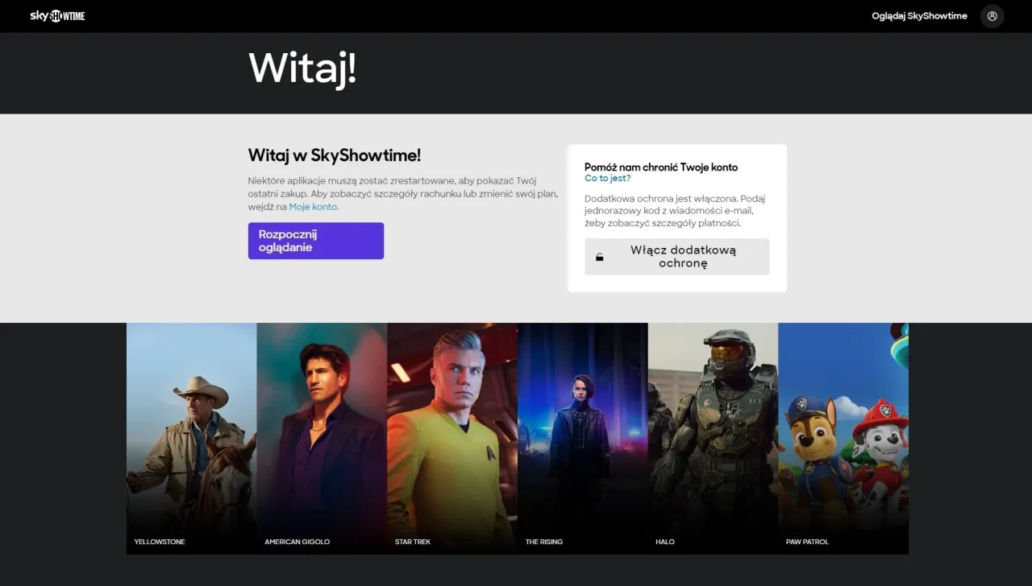Open the Paw Patrol poster thumbnail
This screenshot has width=1032, height=586.
(843, 438)
